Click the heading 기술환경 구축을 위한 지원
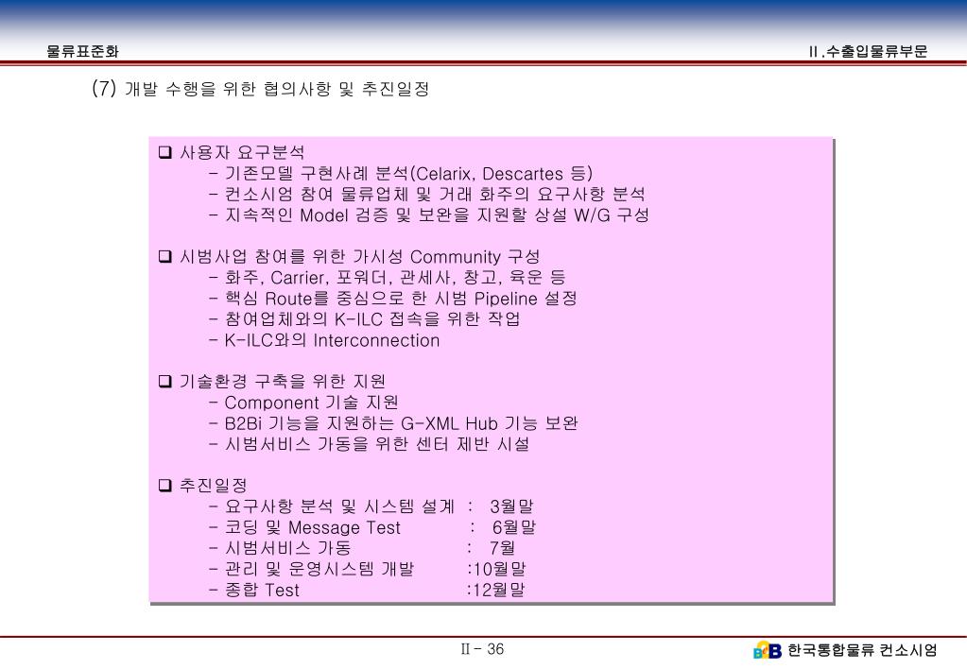 pos(283,381)
